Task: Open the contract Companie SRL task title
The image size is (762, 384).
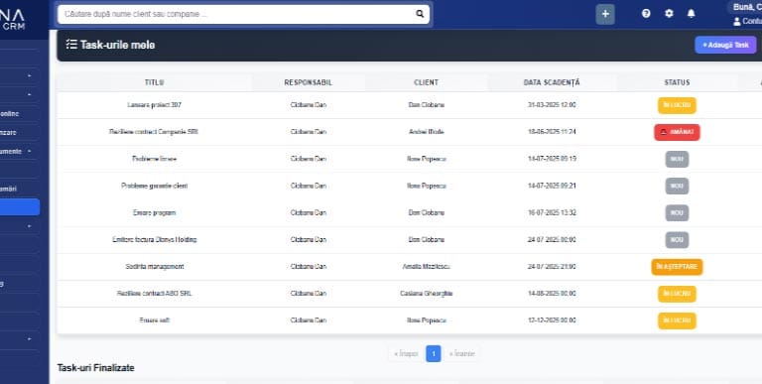Action: [x=154, y=132]
